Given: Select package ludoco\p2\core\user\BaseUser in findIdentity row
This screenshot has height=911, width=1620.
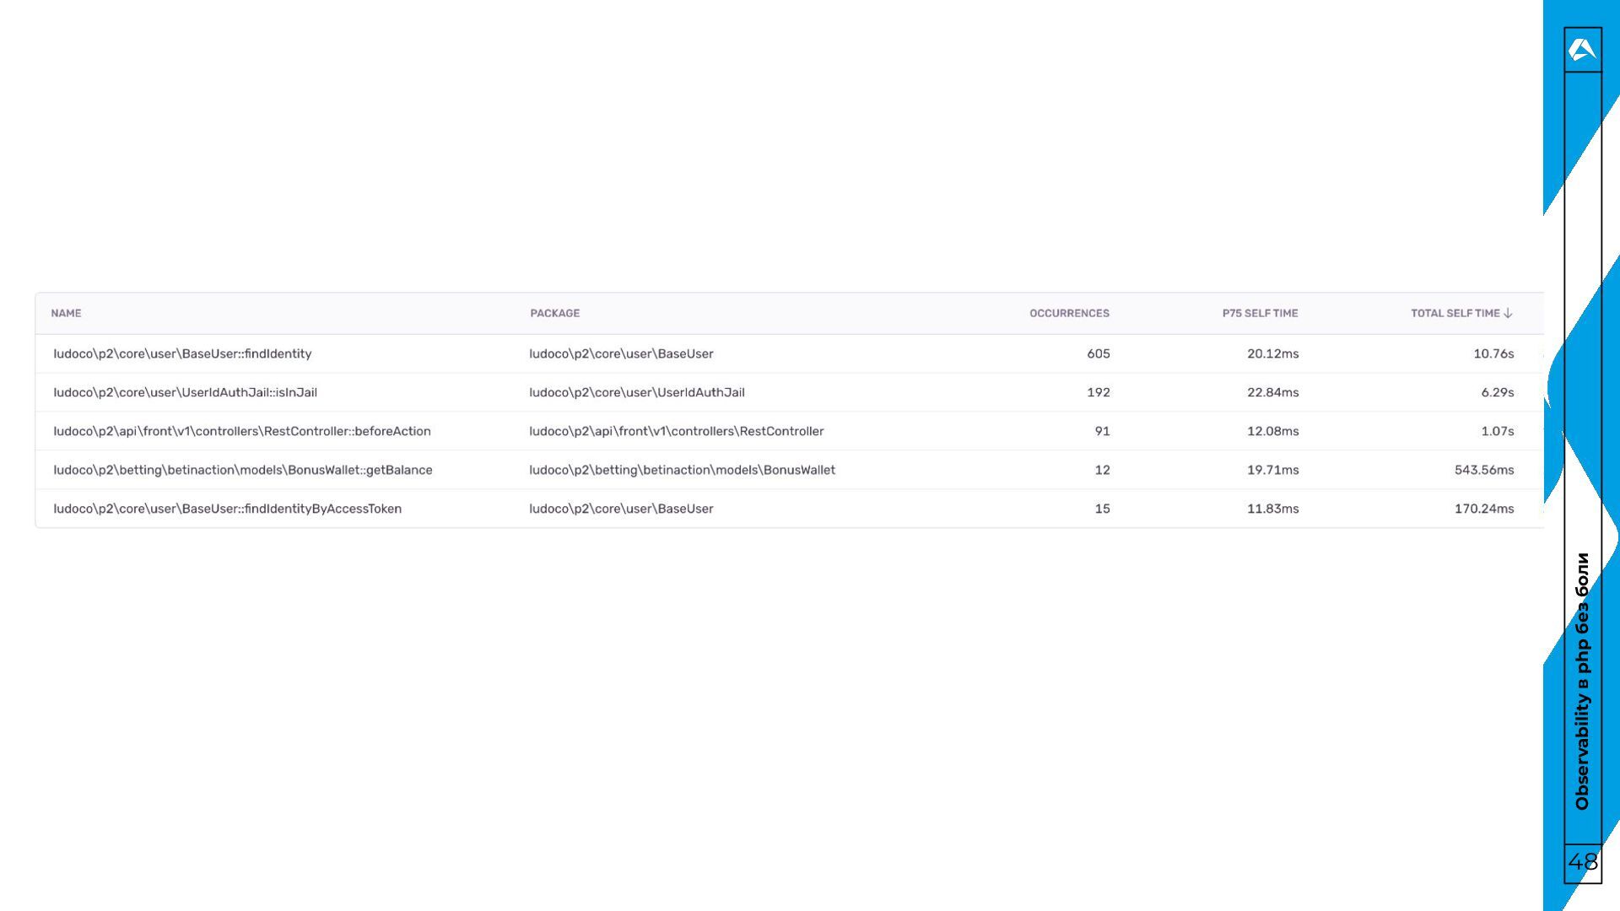Looking at the screenshot, I should click(x=621, y=353).
